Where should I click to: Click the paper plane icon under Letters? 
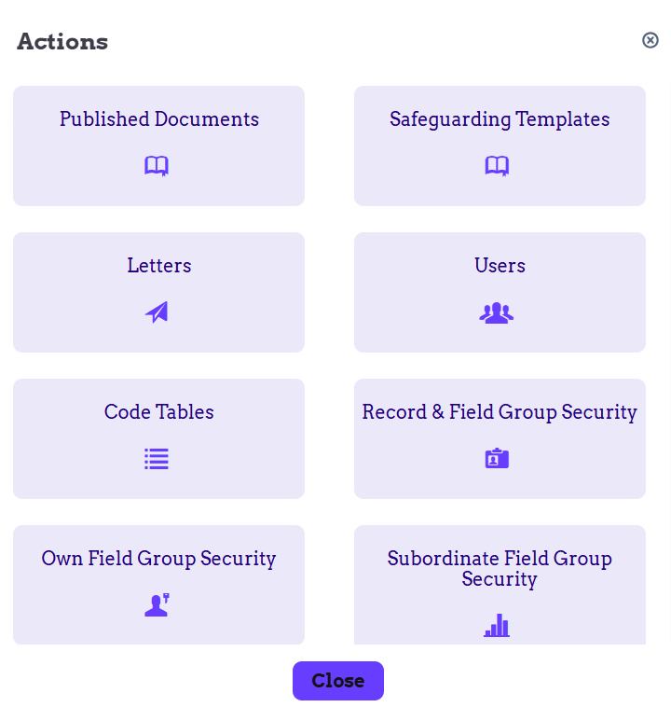157,312
